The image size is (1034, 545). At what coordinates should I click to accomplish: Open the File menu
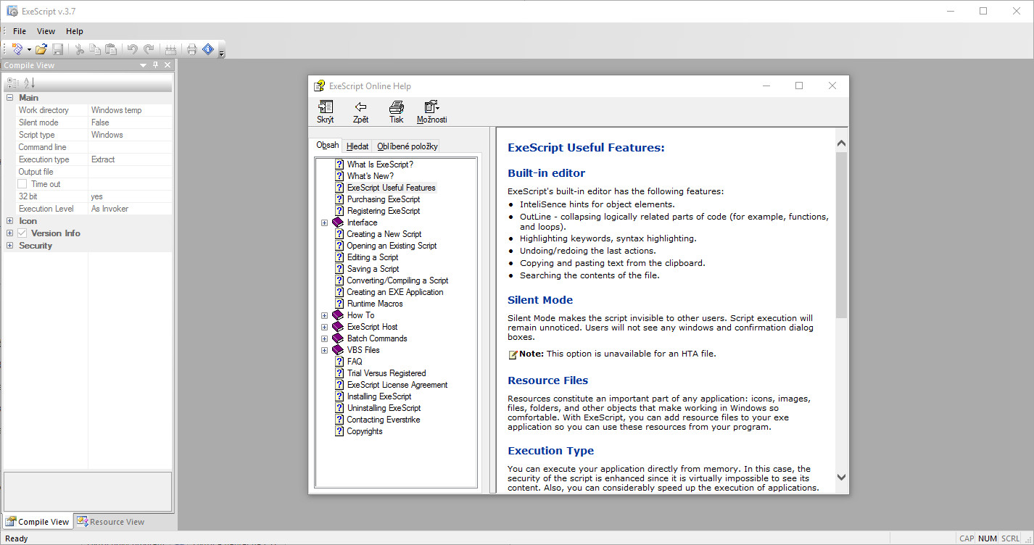[x=20, y=31]
